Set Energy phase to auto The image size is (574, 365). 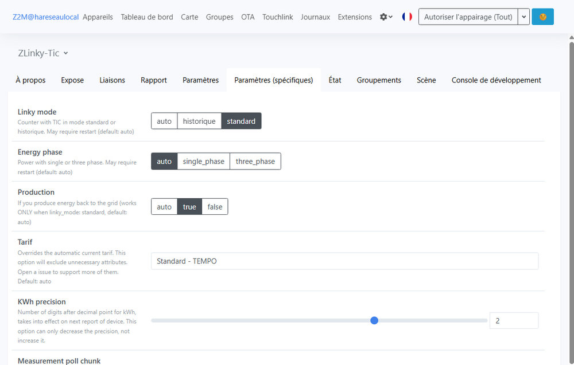[x=164, y=161]
